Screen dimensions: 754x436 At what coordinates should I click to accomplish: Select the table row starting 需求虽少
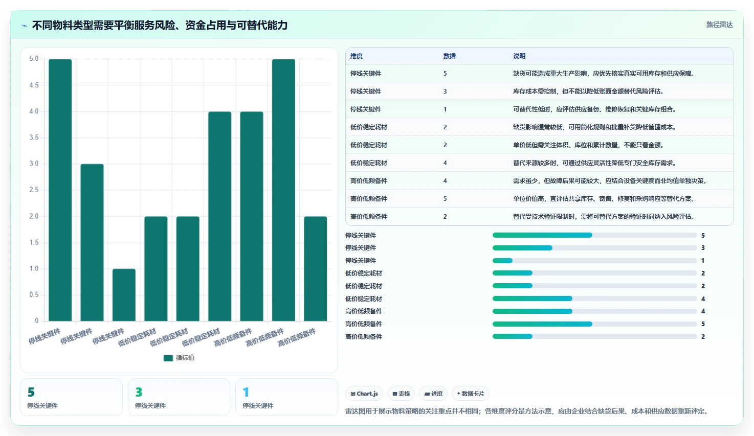(x=540, y=181)
